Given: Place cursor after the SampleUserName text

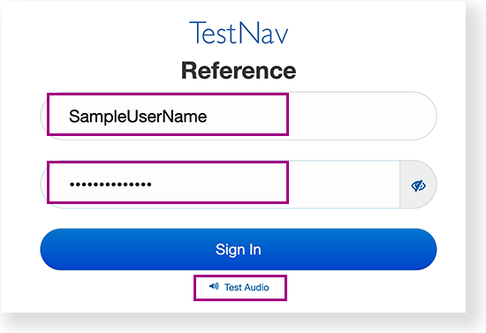Looking at the screenshot, I should 208,117.
